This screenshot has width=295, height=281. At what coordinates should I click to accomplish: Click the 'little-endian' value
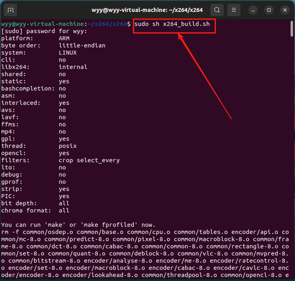(x=82, y=45)
